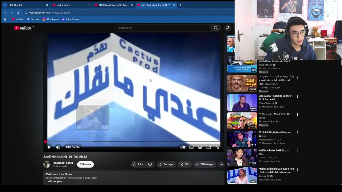Click the Attessia TV channel name

point(264,176)
